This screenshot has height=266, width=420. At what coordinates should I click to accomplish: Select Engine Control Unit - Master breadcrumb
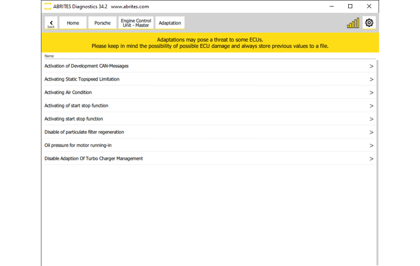coord(136,23)
